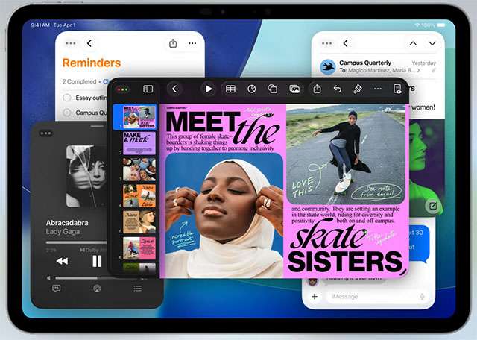
Task: Show lyrics in Music player
Action: click(x=57, y=288)
